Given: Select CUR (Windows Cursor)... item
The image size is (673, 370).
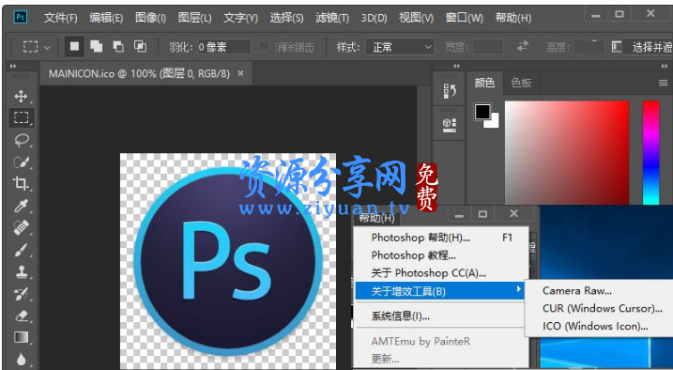Looking at the screenshot, I should coord(602,308).
